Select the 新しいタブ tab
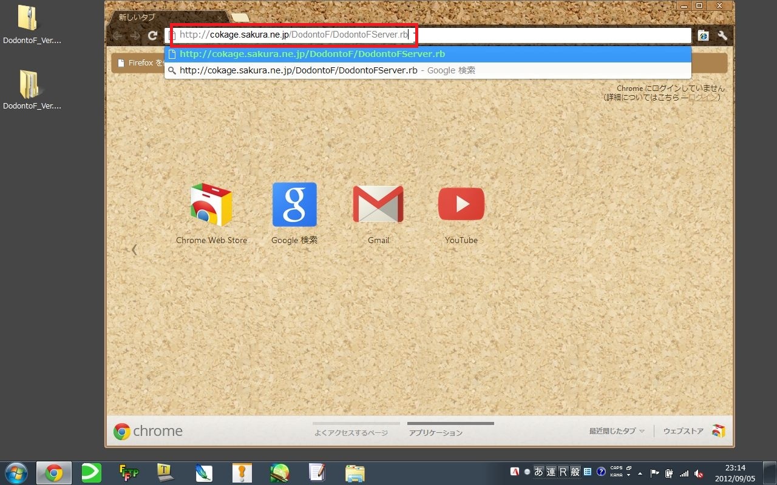777x485 pixels. point(167,18)
